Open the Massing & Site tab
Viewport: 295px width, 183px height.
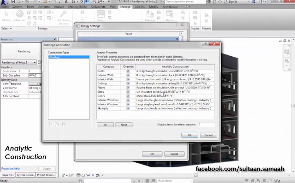[77, 7]
